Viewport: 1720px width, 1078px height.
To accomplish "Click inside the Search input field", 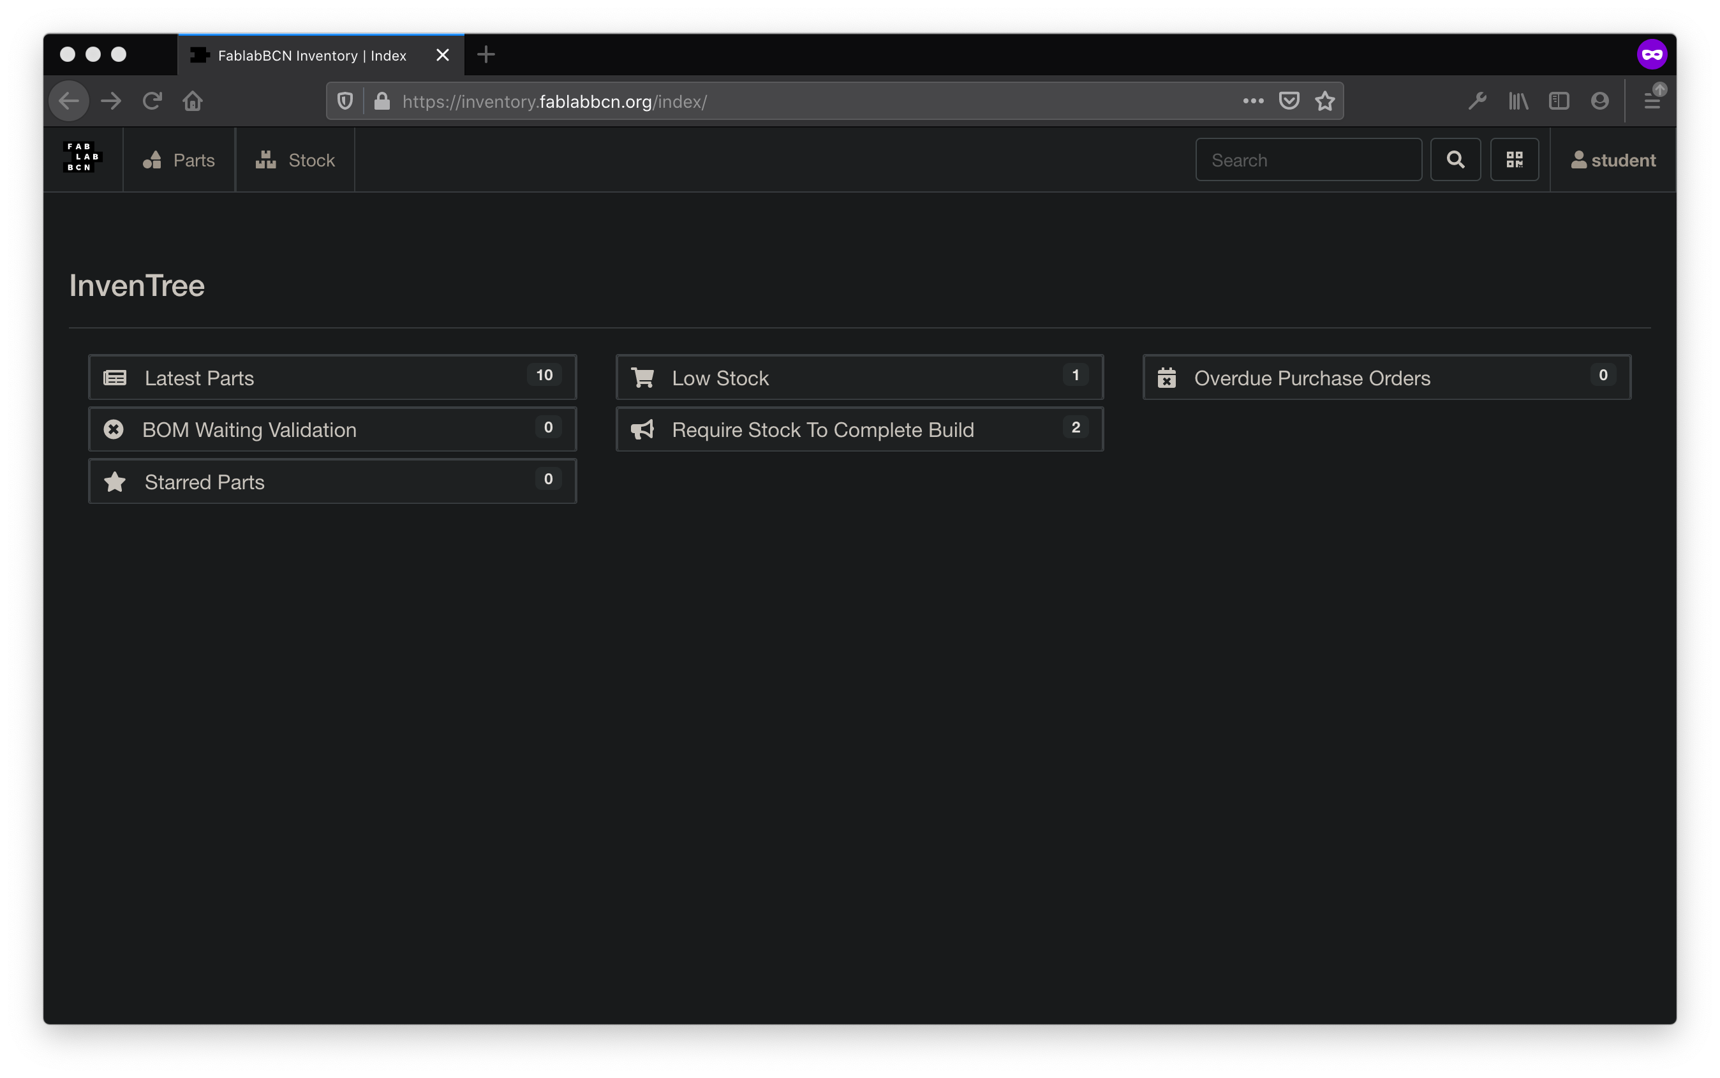I will [x=1308, y=159].
